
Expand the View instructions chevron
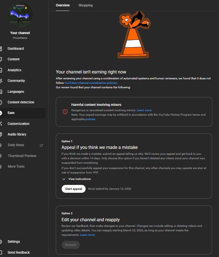[64, 179]
